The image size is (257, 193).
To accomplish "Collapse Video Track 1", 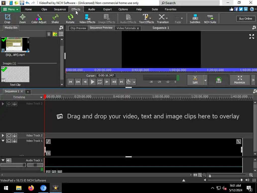I will click(3, 141).
